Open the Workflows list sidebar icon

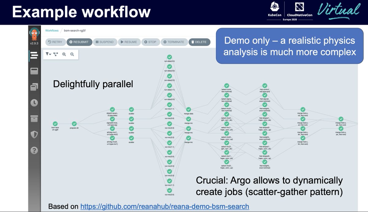click(34, 56)
